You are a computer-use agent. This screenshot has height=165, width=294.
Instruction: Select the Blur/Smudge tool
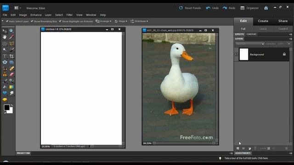point(11,93)
